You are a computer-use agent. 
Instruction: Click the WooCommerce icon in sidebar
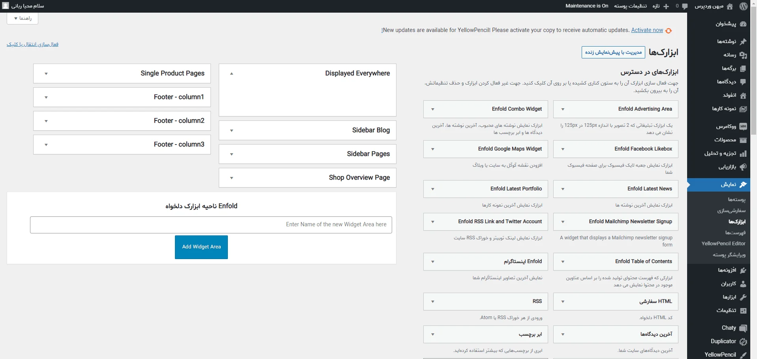(743, 126)
